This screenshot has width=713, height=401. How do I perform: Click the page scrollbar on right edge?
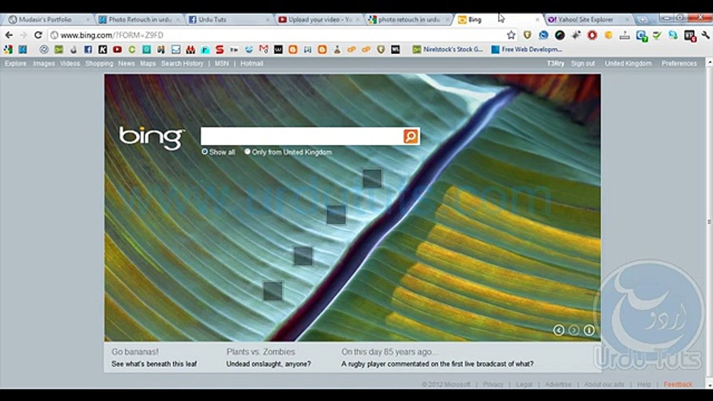(x=709, y=223)
